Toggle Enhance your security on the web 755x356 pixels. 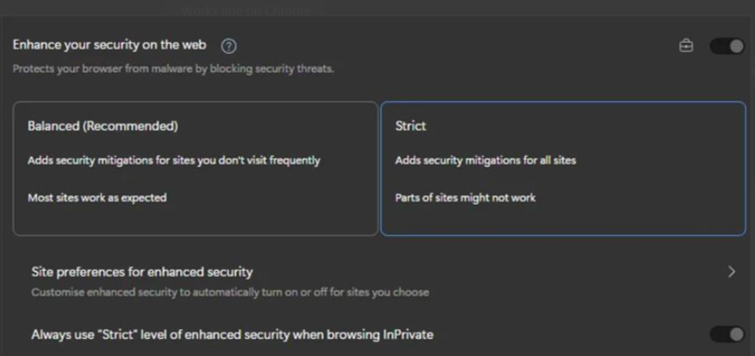(727, 46)
